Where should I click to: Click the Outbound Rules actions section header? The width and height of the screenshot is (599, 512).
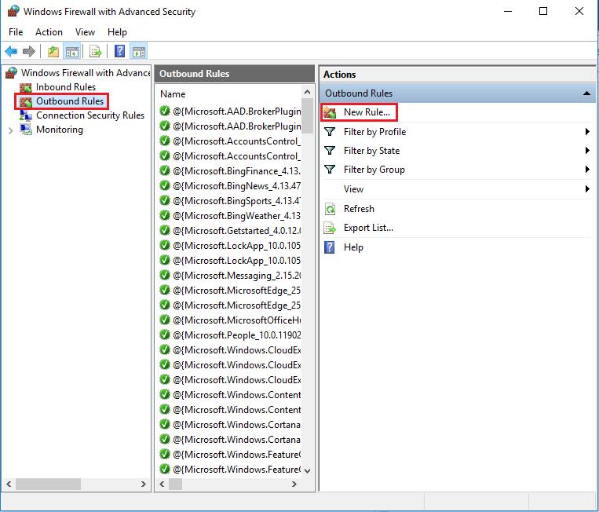tap(457, 93)
